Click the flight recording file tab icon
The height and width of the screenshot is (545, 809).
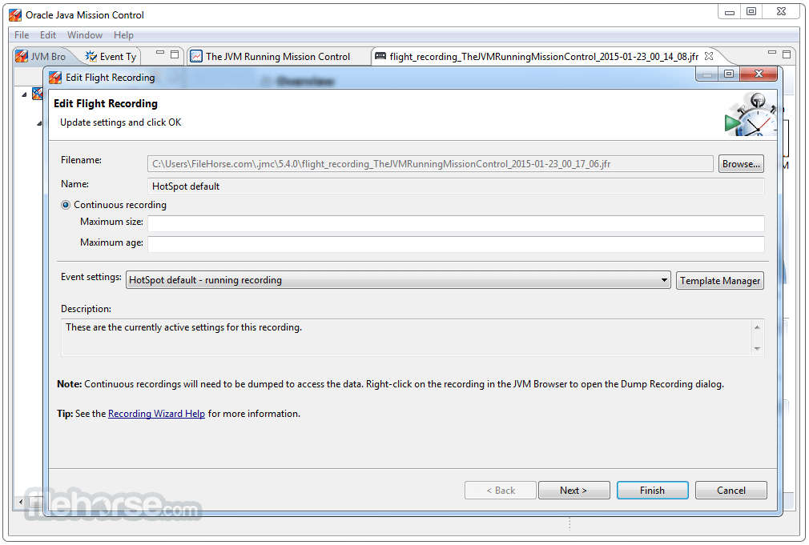pyautogui.click(x=380, y=57)
